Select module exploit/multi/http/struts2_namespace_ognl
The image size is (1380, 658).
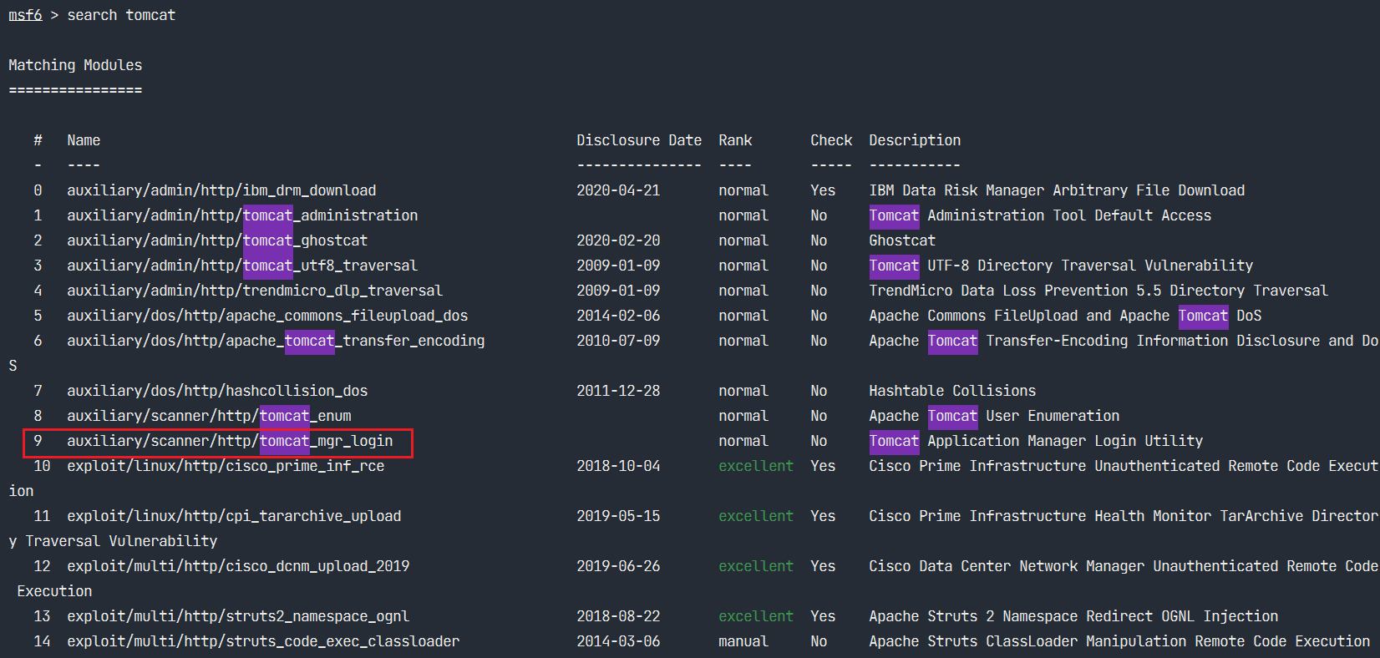coord(238,616)
